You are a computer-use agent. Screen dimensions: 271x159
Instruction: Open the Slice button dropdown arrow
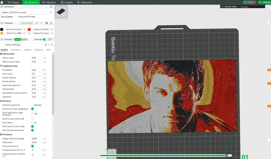[x=245, y=2]
